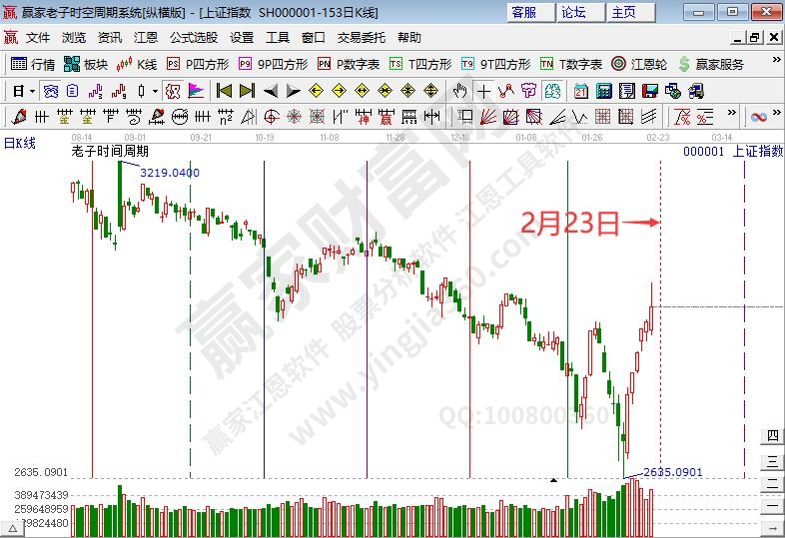Viewport: 785px width, 538px height.
Task: Click the 日K线 label
Action: pos(20,143)
